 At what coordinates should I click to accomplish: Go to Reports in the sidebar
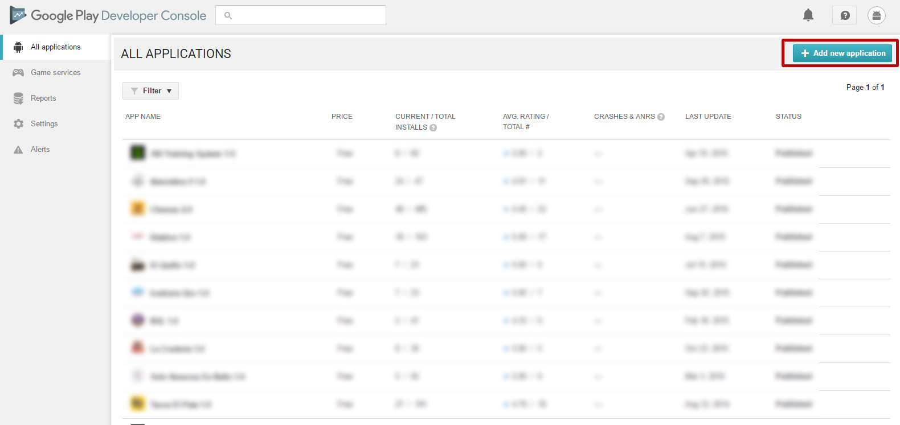pyautogui.click(x=43, y=98)
